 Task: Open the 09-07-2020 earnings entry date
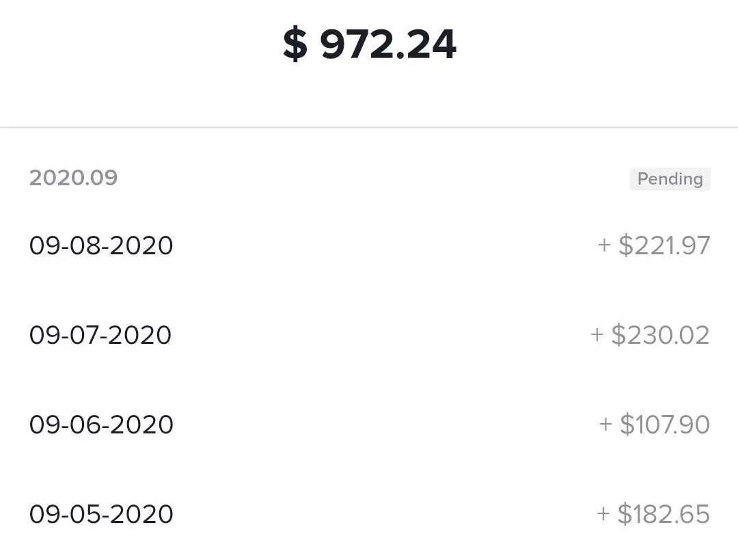point(100,335)
